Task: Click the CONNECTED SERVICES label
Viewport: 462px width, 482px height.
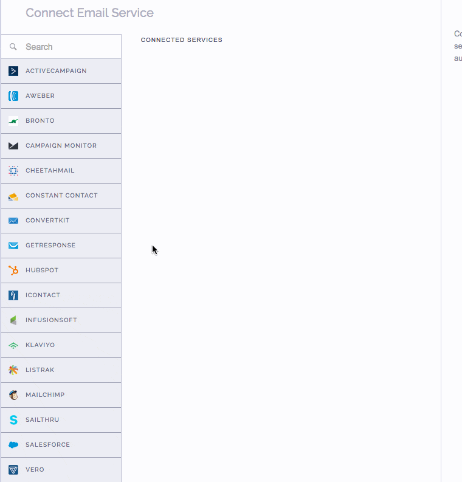Action: tap(181, 40)
